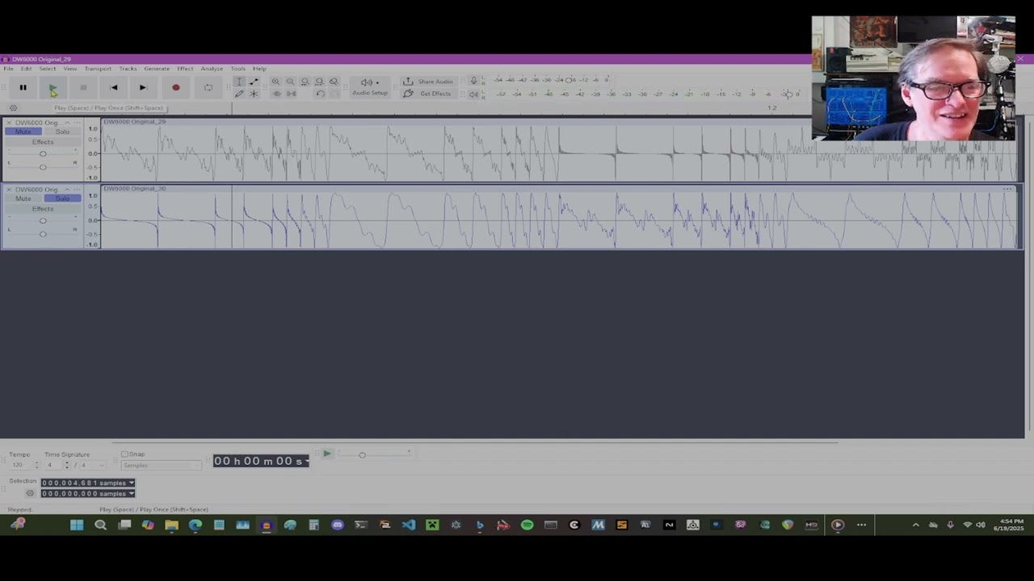Open the time signature denominator dropdown
1034x581 pixels.
pos(91,466)
